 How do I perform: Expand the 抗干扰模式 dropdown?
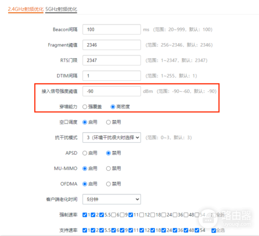tap(112, 137)
